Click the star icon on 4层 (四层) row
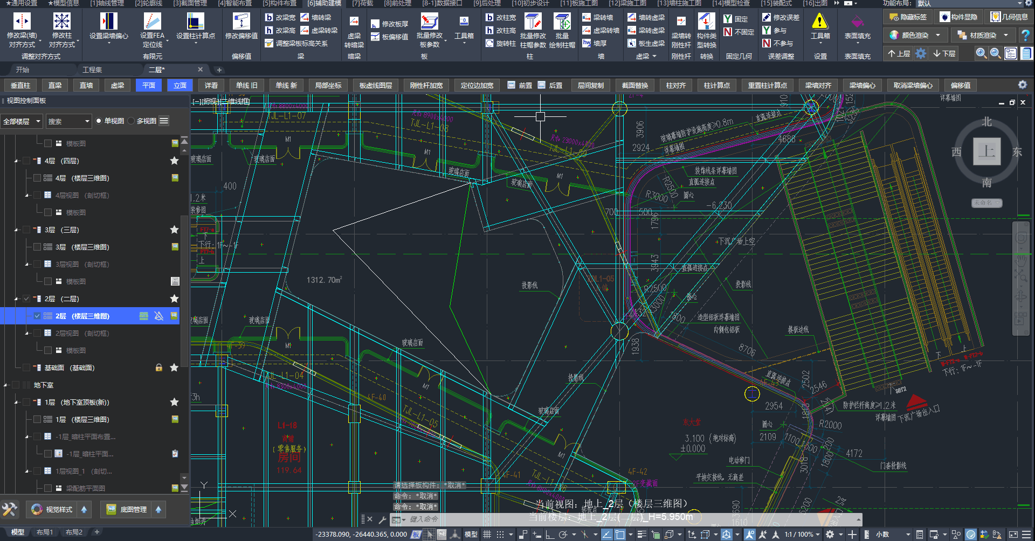This screenshot has width=1035, height=541. pyautogui.click(x=174, y=161)
